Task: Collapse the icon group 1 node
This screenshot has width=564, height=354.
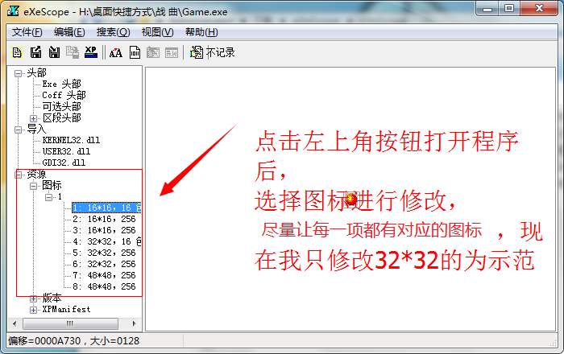Action: (48, 197)
